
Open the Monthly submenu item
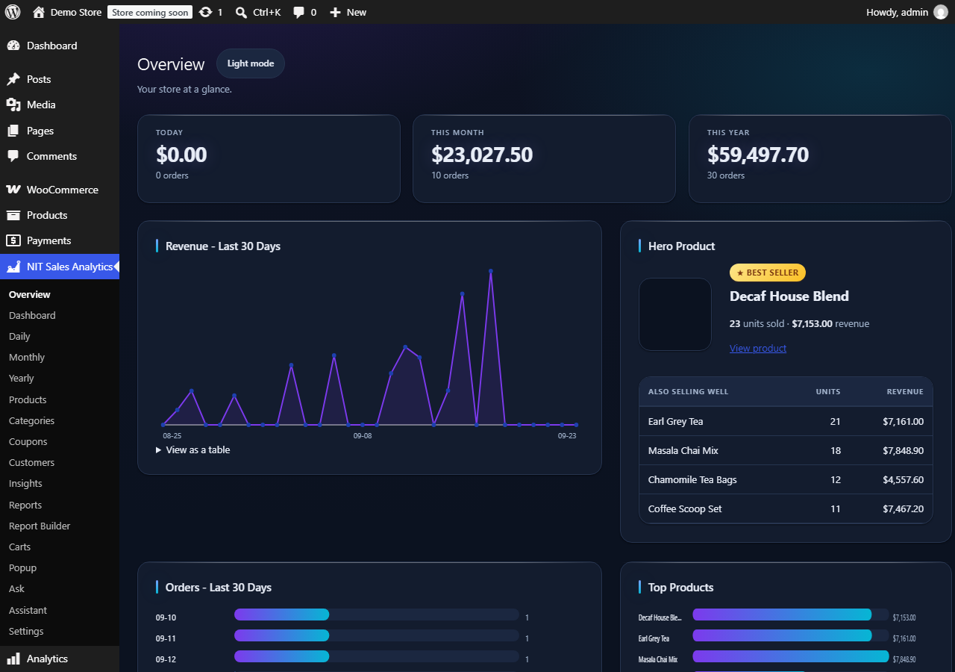point(27,357)
